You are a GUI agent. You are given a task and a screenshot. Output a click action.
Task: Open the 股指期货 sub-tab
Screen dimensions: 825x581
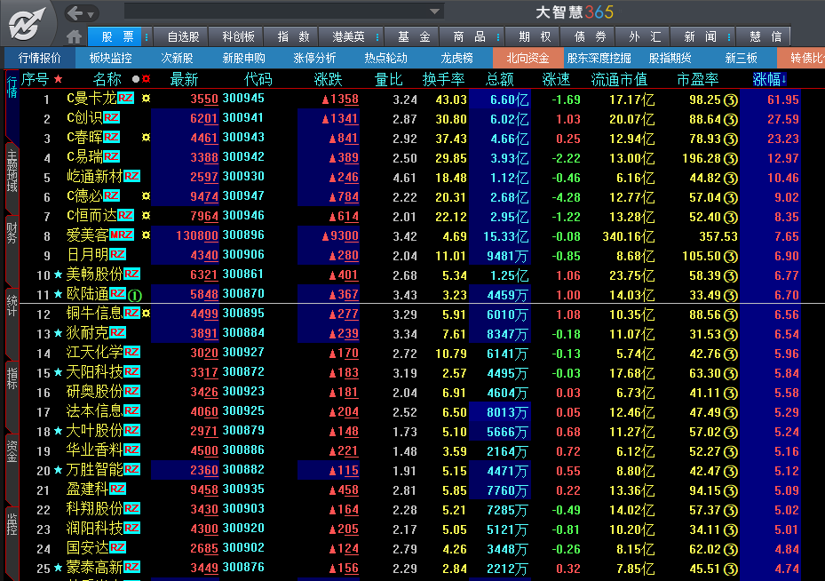click(x=670, y=58)
